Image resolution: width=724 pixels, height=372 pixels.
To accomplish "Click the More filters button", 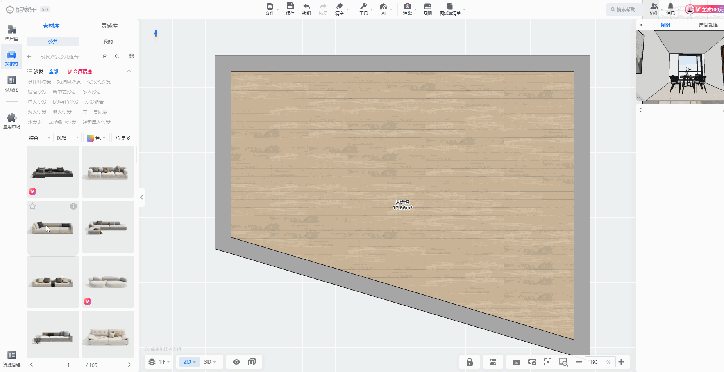I will coord(123,138).
